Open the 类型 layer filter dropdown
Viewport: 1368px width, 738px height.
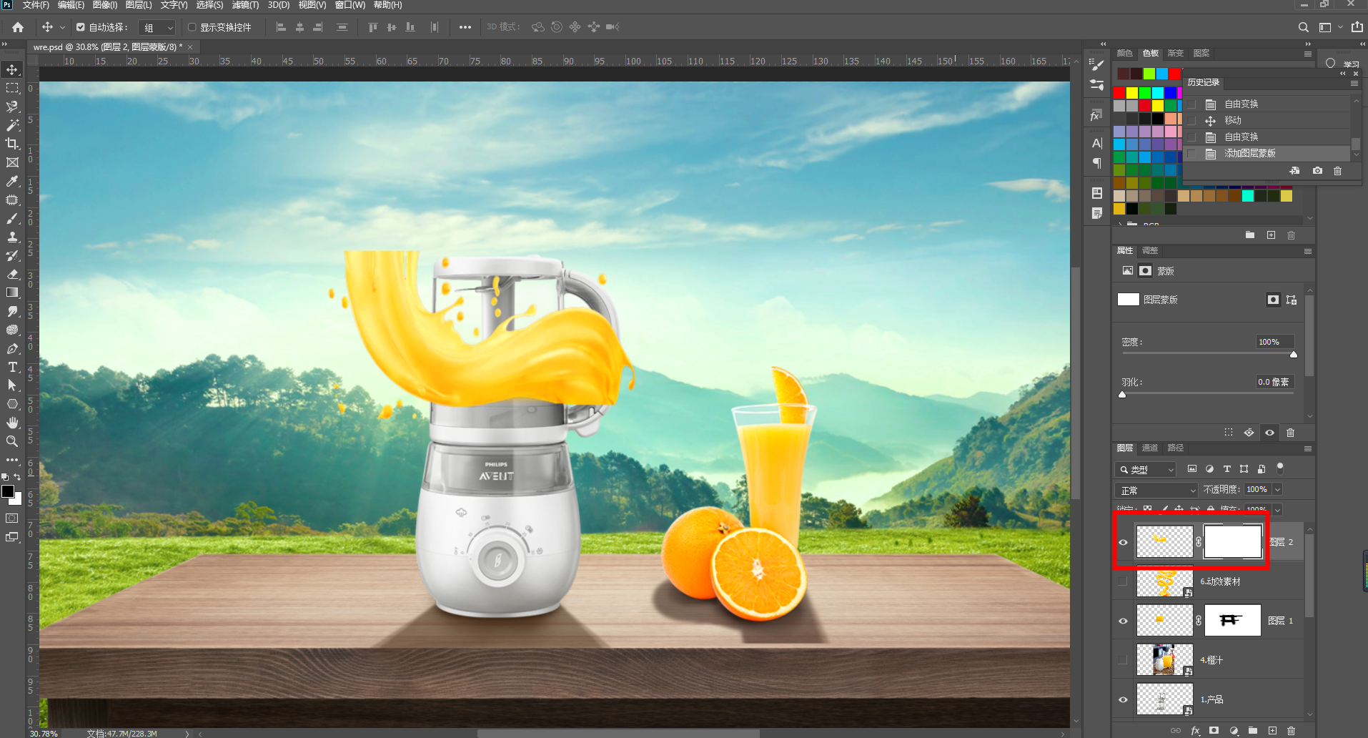coord(1145,469)
